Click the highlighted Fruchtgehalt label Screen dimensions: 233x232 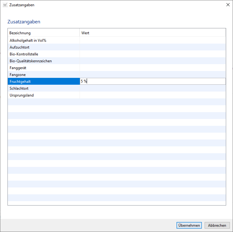click(x=20, y=82)
